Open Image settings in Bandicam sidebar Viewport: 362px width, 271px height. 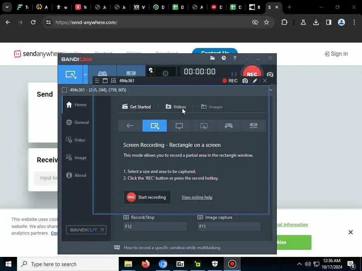tap(76, 158)
